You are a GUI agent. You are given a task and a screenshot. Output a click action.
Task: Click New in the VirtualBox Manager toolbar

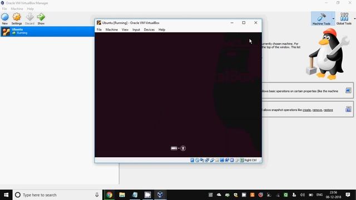[x=5, y=19]
